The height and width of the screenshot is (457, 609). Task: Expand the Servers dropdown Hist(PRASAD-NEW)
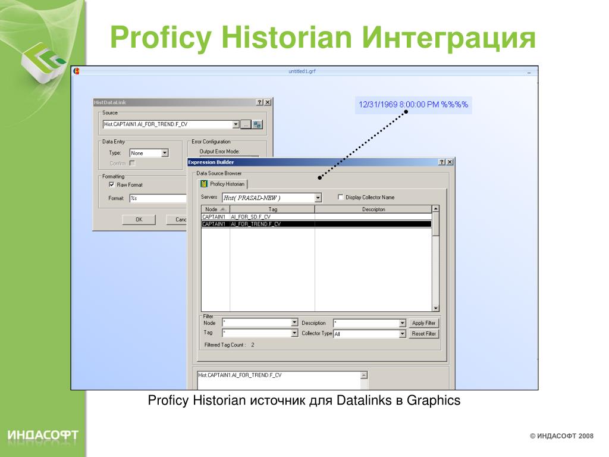pyautogui.click(x=318, y=198)
